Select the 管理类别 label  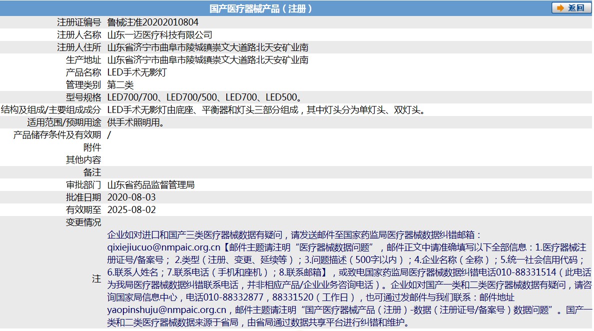(83, 85)
